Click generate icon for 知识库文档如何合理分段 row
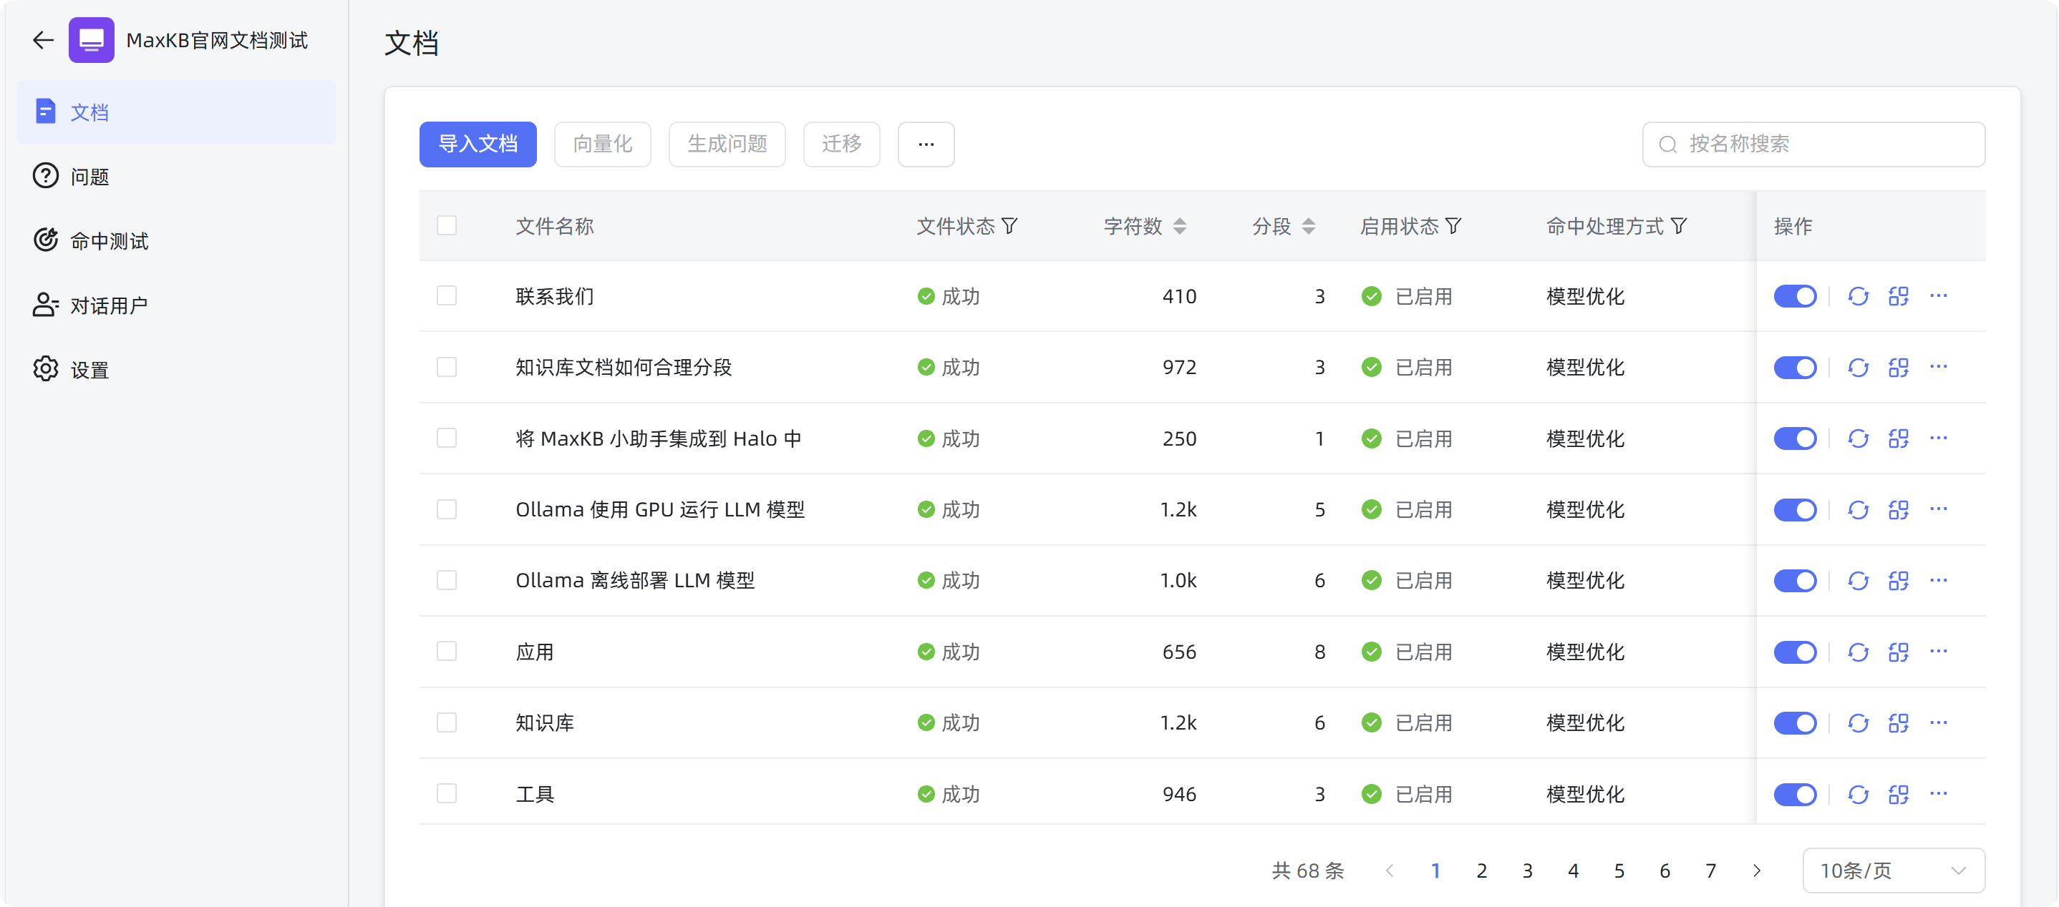Image resolution: width=2059 pixels, height=907 pixels. click(1899, 367)
